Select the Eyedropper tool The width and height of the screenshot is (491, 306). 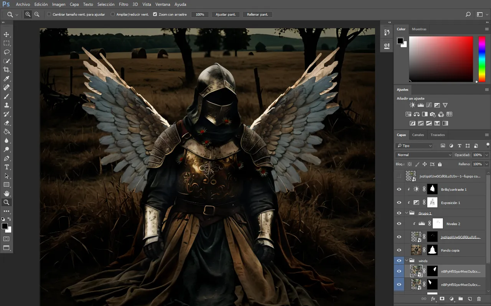pos(7,79)
